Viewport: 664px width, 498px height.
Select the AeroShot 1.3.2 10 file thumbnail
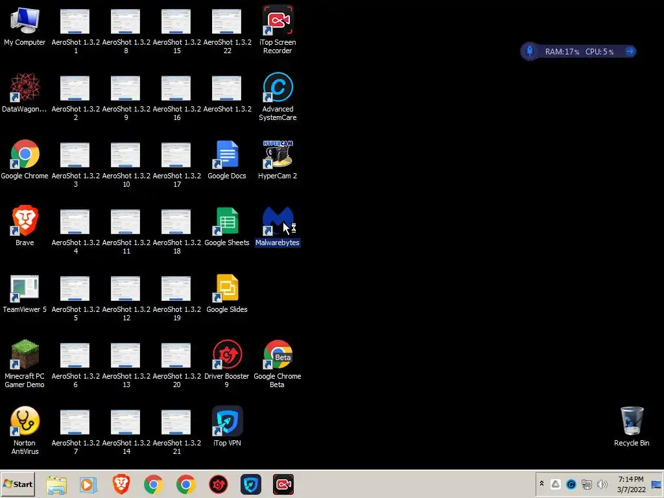point(125,155)
